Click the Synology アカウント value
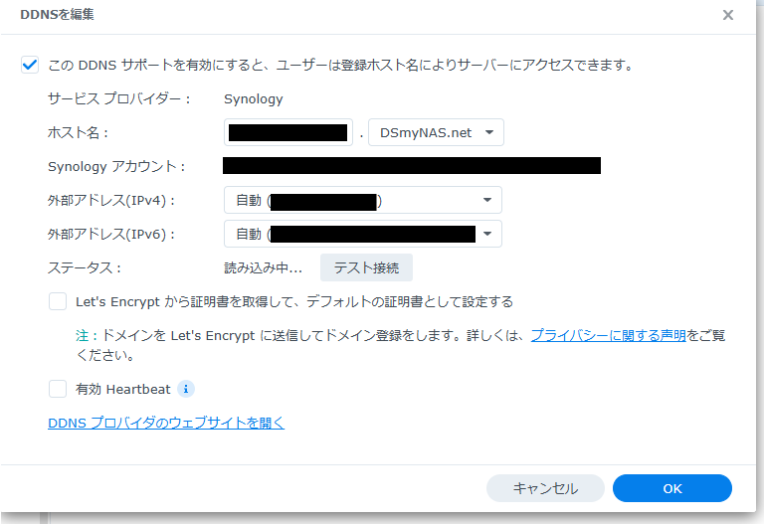Viewport: 764px width, 524px height. click(411, 166)
